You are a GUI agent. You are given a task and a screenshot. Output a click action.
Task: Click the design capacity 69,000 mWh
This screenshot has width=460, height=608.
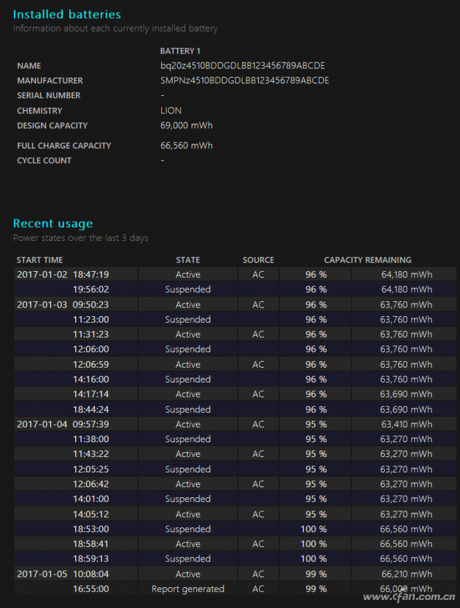[x=187, y=125]
